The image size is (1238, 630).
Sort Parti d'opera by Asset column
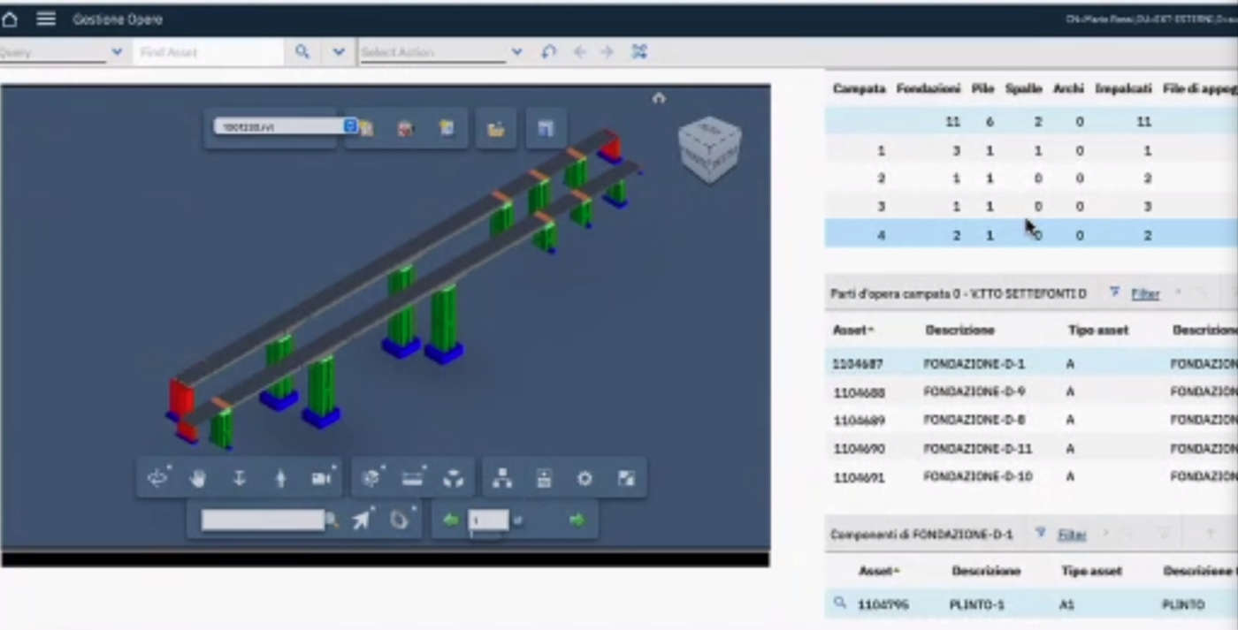tap(853, 330)
